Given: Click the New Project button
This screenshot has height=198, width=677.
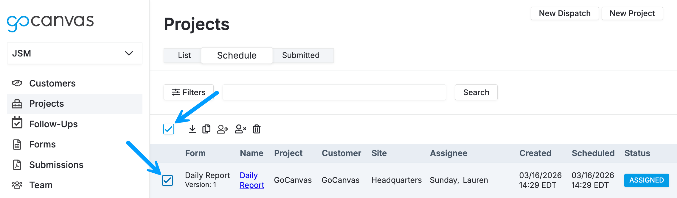Looking at the screenshot, I should coord(632,13).
